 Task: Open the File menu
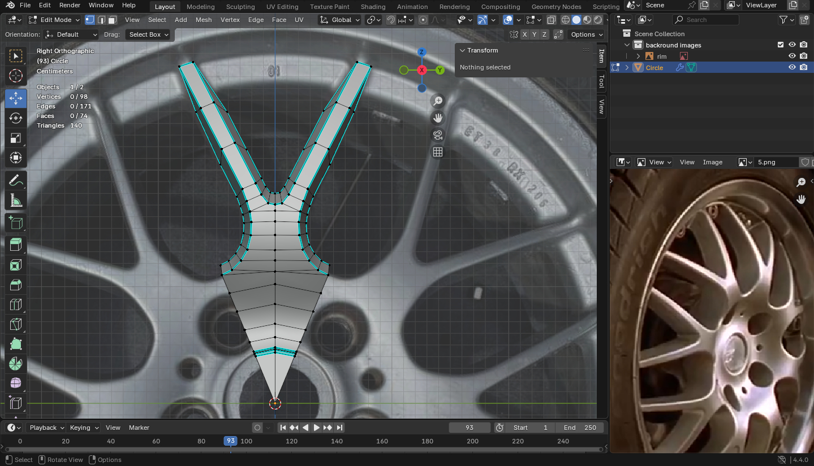click(25, 5)
